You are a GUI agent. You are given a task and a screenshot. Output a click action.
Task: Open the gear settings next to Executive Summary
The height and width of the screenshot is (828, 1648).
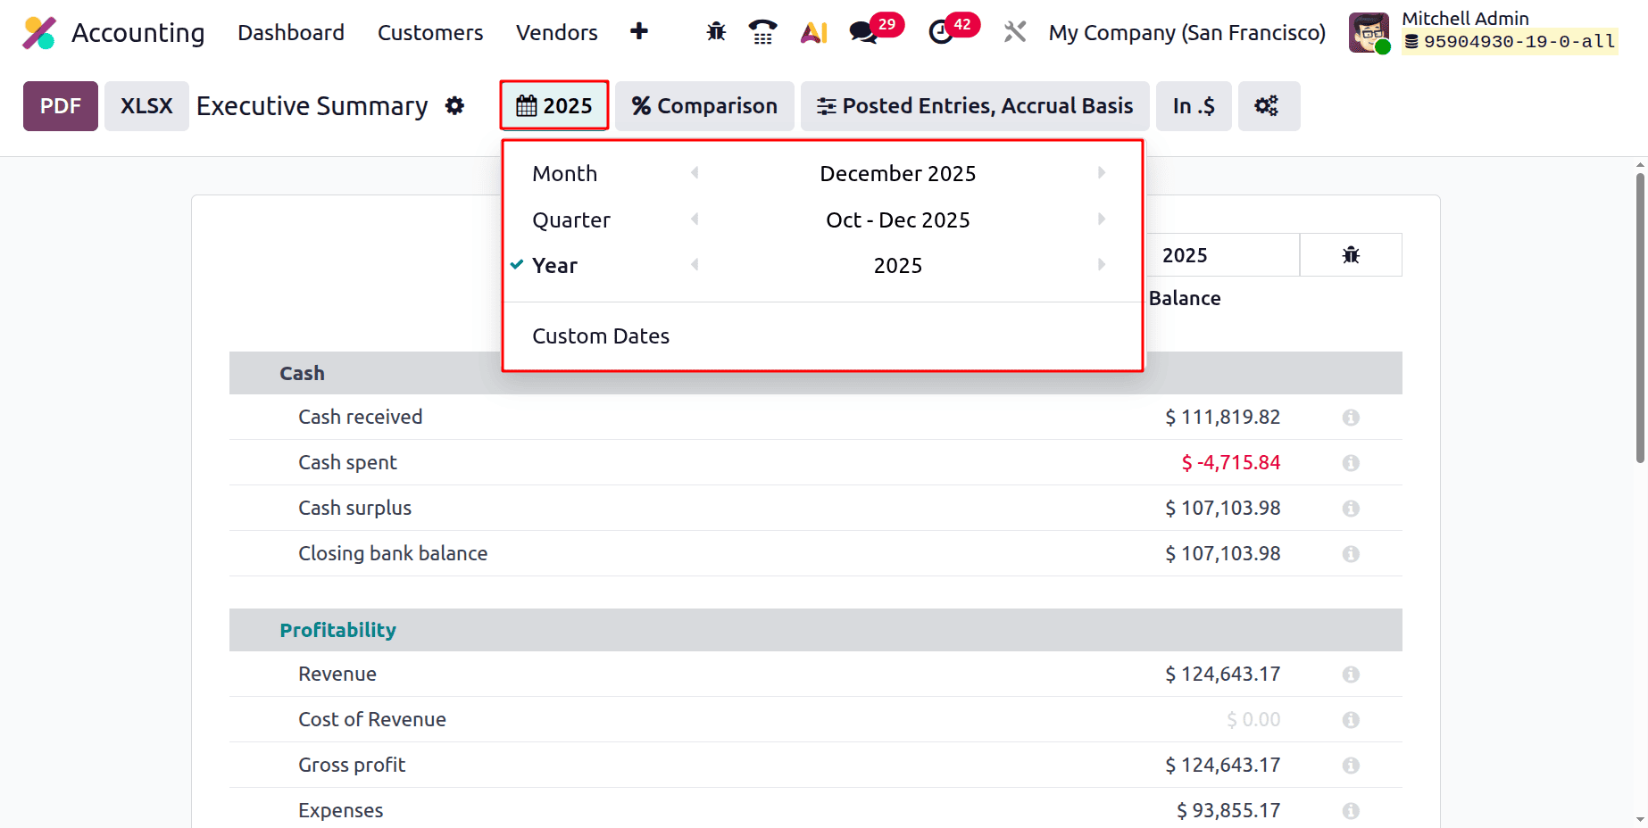coord(455,105)
